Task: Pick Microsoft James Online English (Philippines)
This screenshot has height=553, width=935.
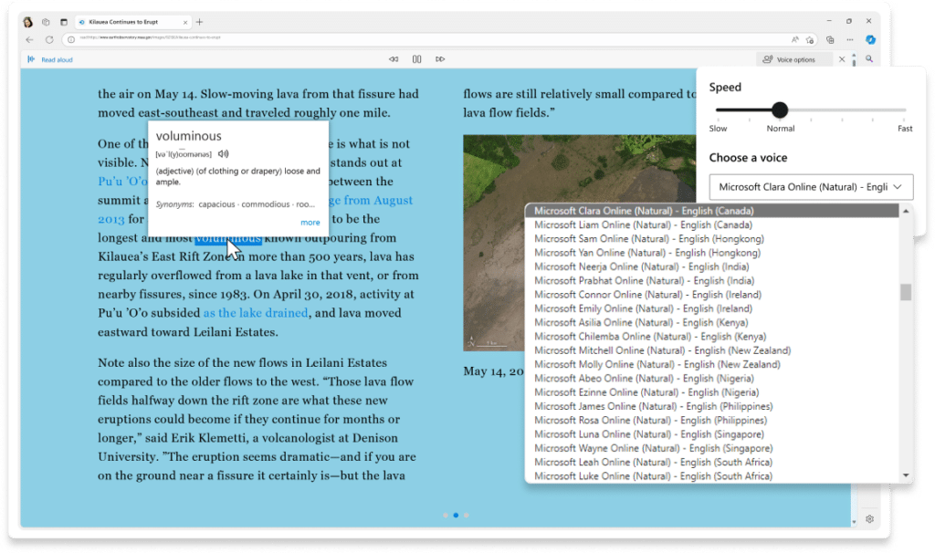Action: tap(712, 406)
